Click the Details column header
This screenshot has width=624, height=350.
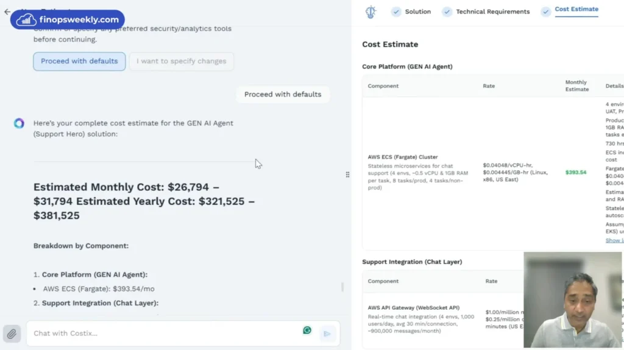click(x=614, y=86)
